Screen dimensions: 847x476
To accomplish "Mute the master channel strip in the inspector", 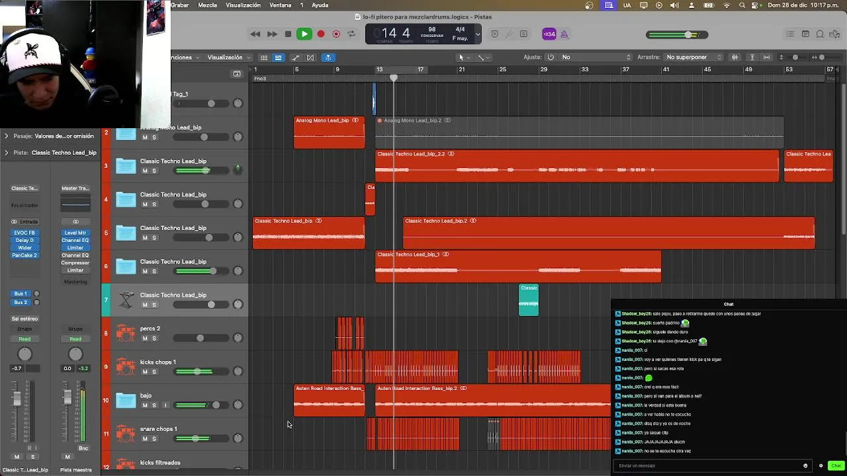I will (x=67, y=457).
